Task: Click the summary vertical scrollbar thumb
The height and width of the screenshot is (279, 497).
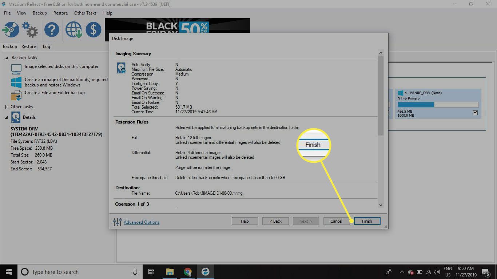Action: click(x=381, y=96)
